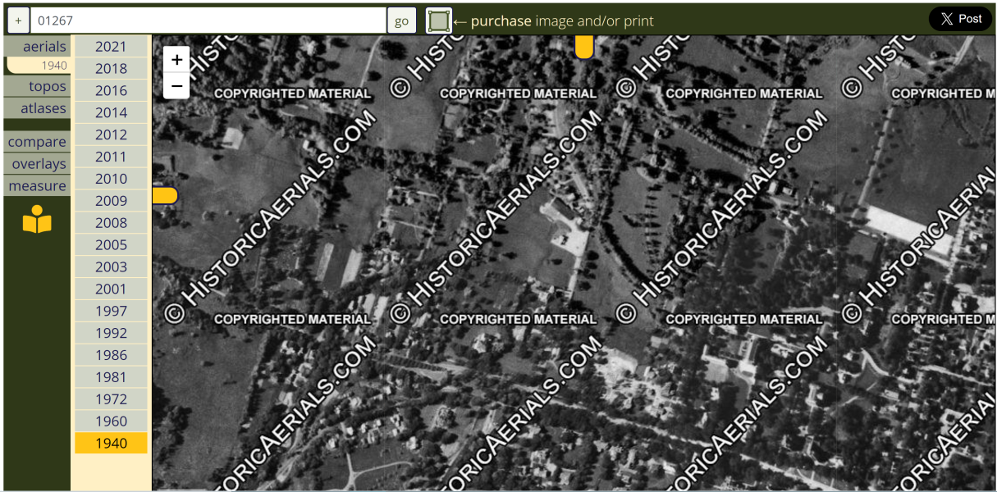Enable compare mode

pyautogui.click(x=36, y=141)
